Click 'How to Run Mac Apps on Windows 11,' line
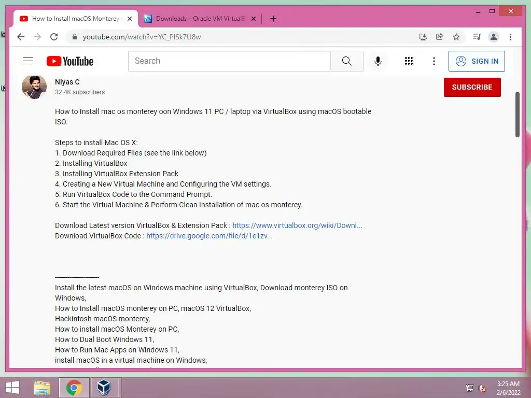Image resolution: width=531 pixels, height=398 pixels. tap(117, 350)
